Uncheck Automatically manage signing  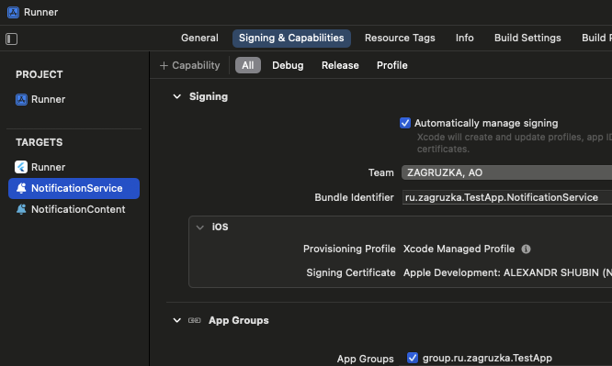point(405,123)
